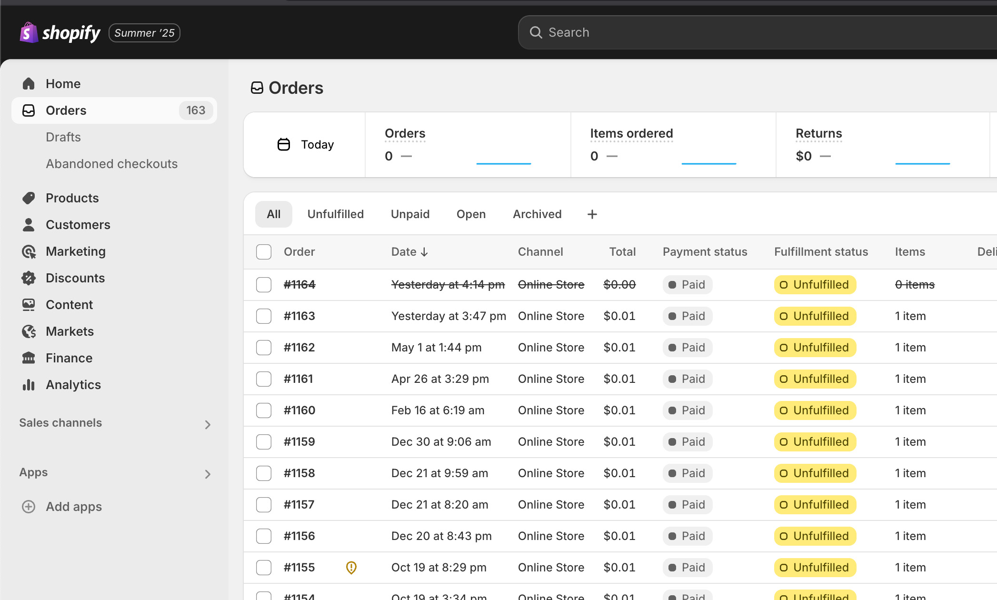Click the Content image icon
The height and width of the screenshot is (600, 997).
pos(29,305)
